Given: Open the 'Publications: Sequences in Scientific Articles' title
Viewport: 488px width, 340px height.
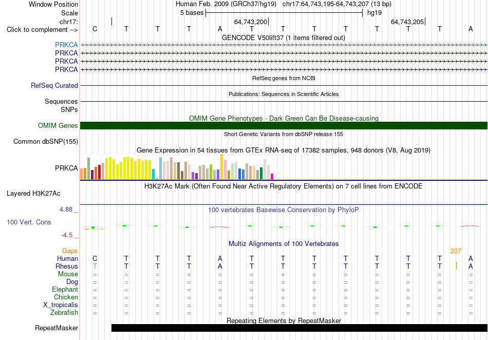Looking at the screenshot, I should tap(284, 94).
